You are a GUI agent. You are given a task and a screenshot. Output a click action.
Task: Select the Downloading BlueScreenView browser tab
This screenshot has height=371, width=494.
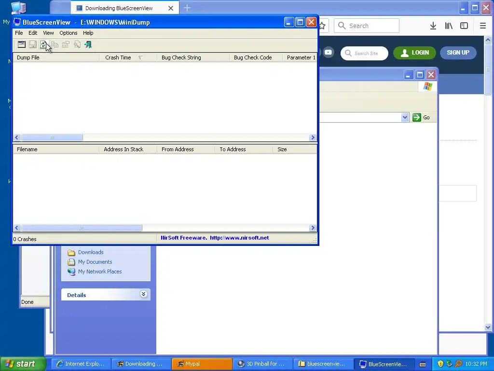tap(119, 8)
